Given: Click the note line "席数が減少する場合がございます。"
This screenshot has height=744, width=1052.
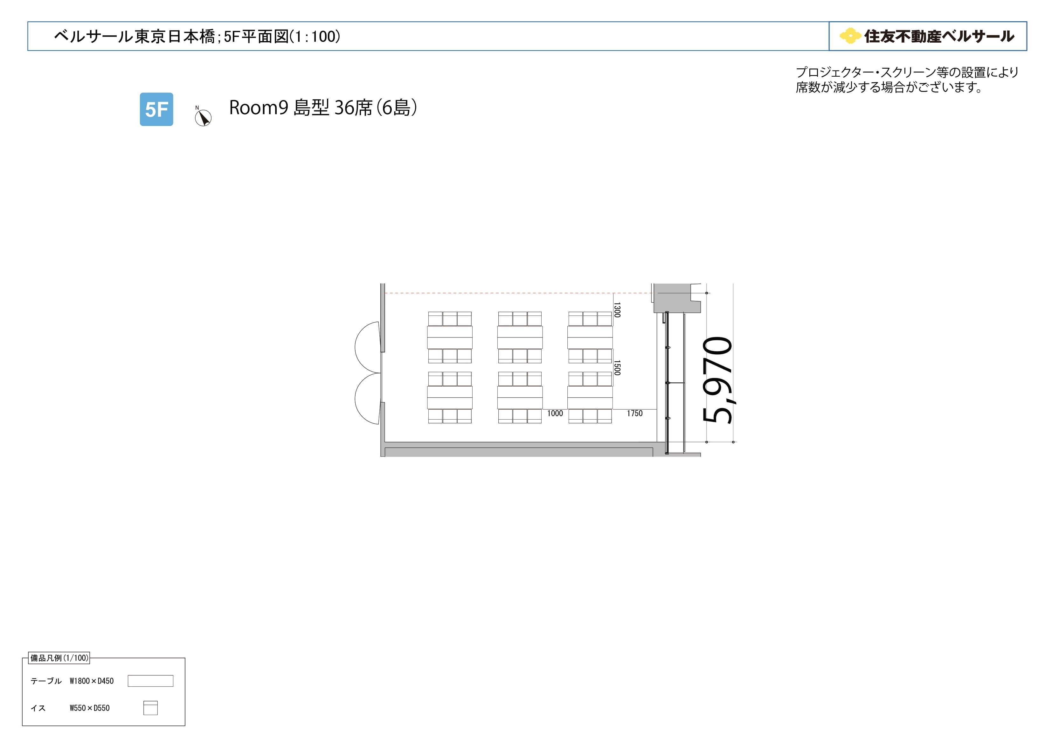Looking at the screenshot, I should pos(889,87).
